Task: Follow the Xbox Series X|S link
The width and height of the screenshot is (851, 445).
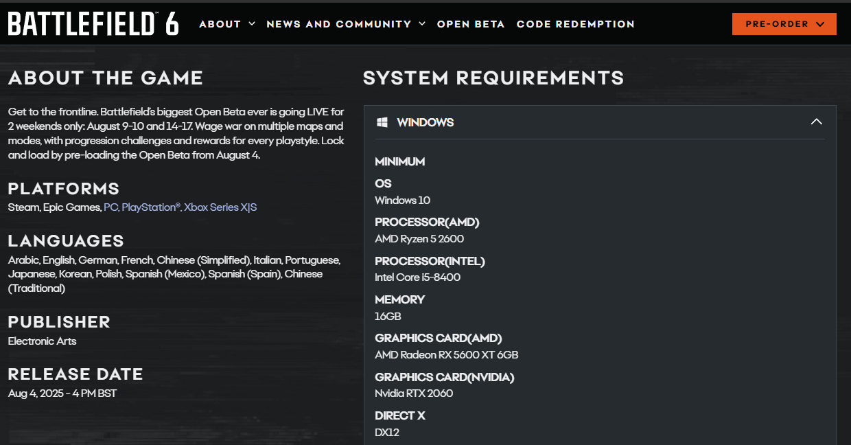Action: pos(220,207)
